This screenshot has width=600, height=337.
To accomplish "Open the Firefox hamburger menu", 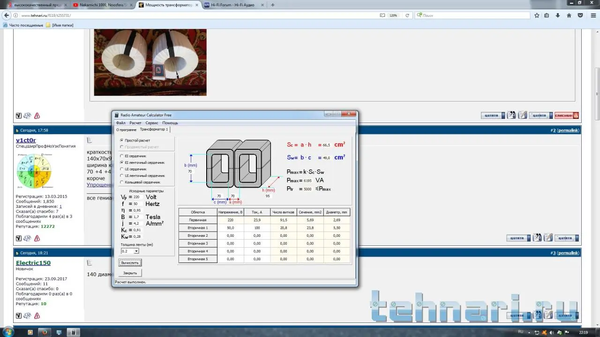I will coord(592,15).
